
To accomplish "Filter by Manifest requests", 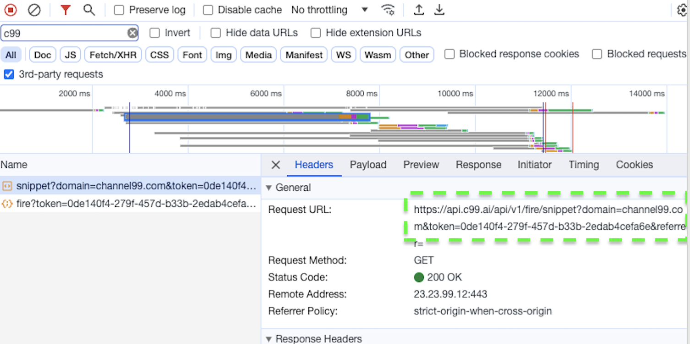I will tap(304, 55).
